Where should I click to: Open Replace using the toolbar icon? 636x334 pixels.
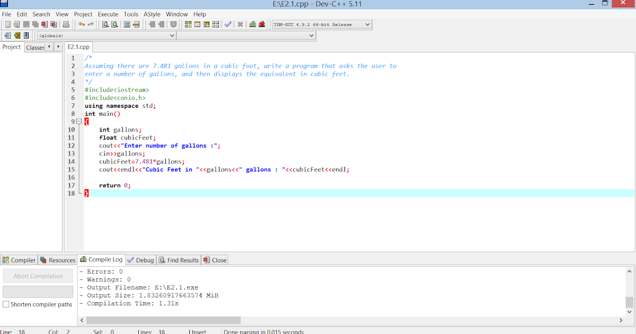pyautogui.click(x=114, y=24)
